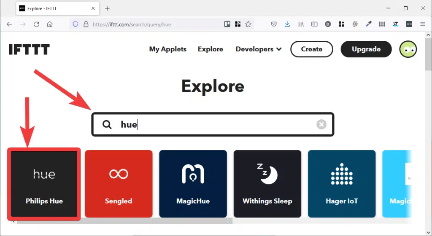Screen dimensions: 432x236
Task: Open the MagicHue service icon
Action: click(x=193, y=174)
